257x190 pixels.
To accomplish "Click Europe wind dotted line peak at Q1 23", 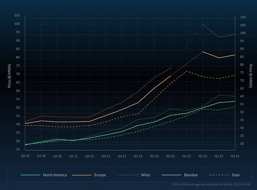I will point(202,25).
